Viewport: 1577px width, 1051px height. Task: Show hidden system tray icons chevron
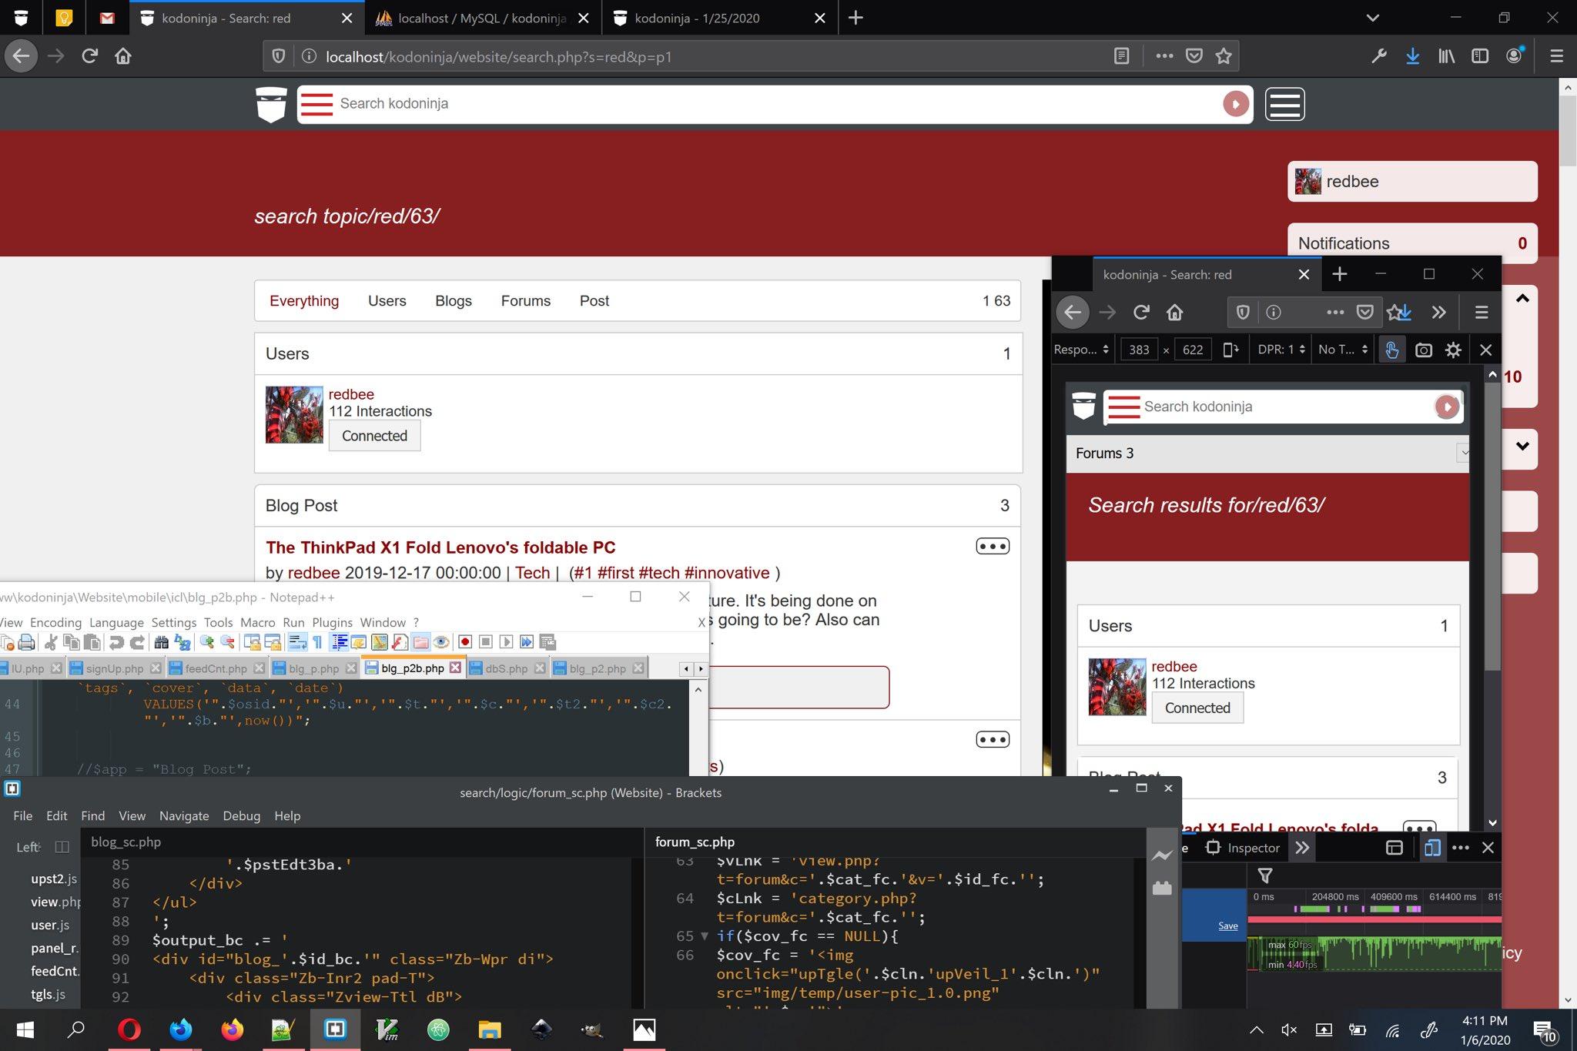[x=1256, y=1030]
